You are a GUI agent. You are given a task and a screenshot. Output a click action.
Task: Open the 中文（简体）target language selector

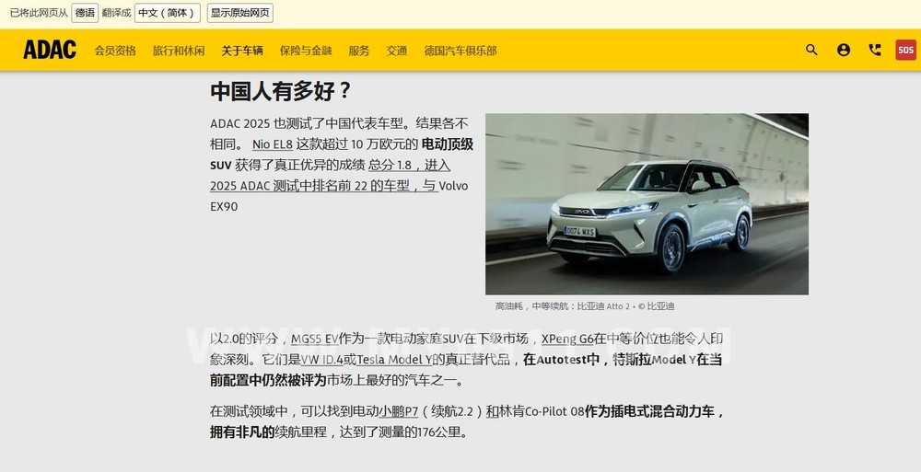pyautogui.click(x=168, y=13)
